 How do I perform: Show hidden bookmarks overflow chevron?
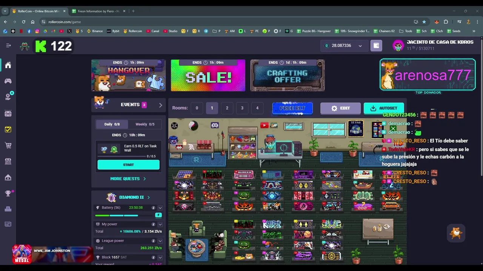pos(474,31)
